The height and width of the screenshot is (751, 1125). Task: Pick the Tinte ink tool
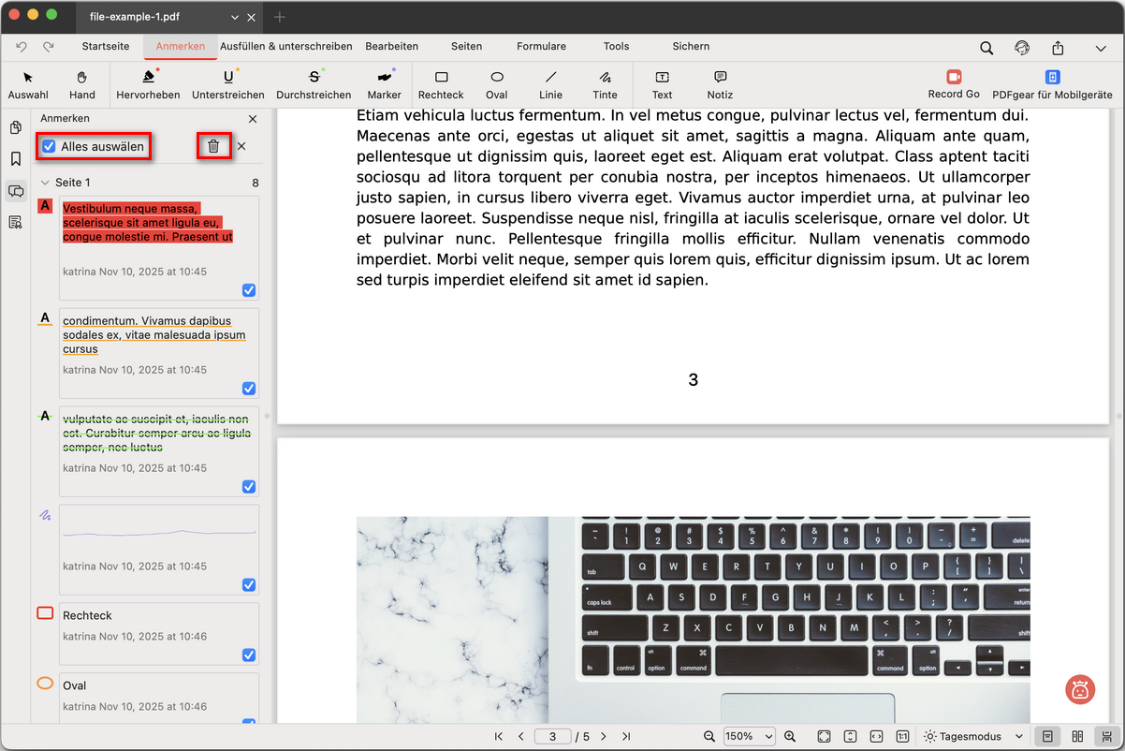(605, 83)
